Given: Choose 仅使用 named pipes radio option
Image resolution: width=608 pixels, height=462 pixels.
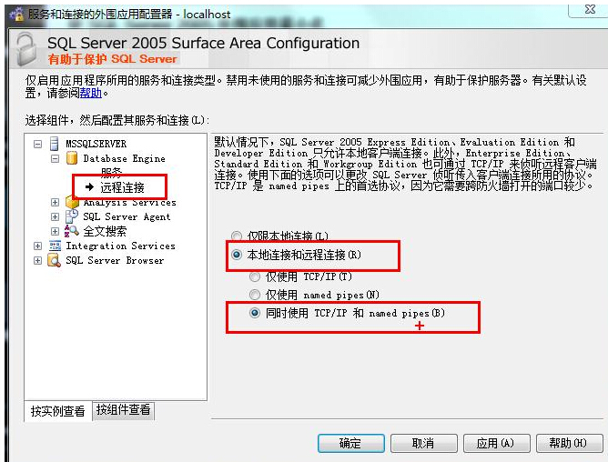Looking at the screenshot, I should coord(255,295).
